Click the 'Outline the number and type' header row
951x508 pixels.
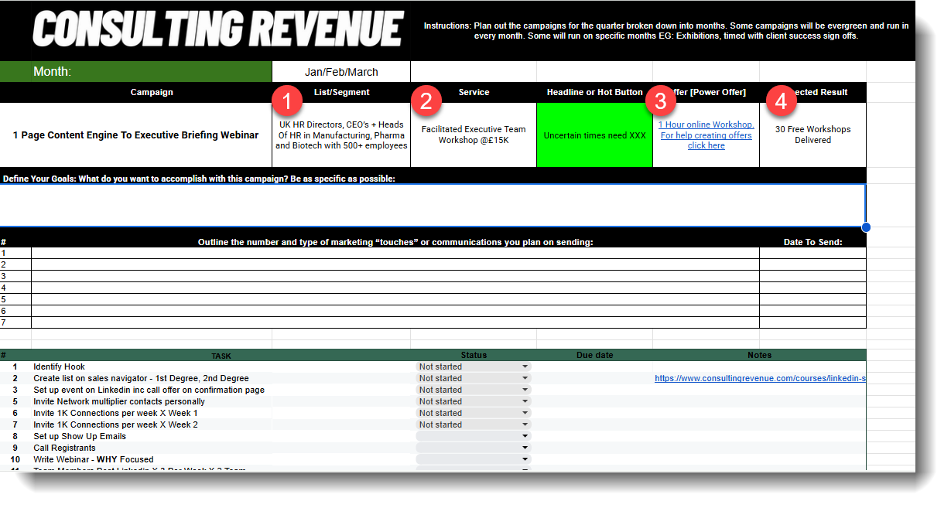pos(395,242)
